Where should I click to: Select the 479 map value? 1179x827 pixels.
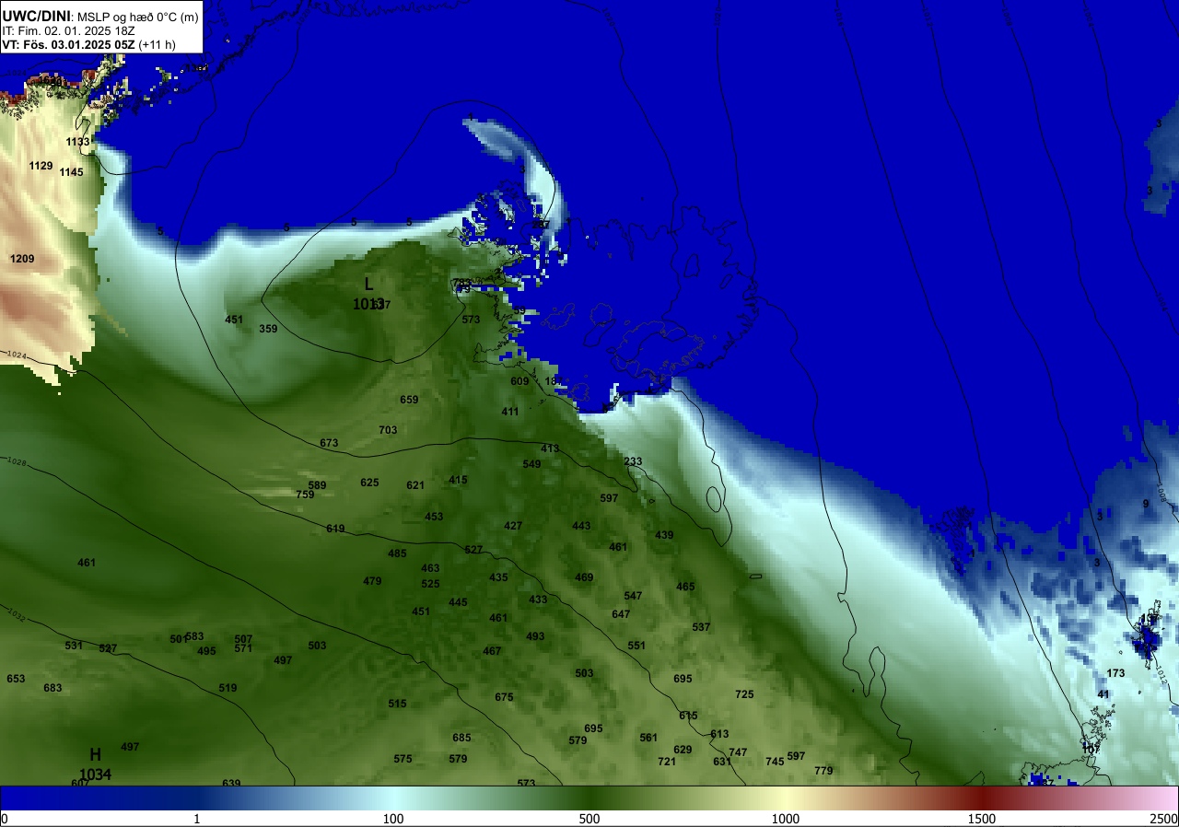[372, 581]
